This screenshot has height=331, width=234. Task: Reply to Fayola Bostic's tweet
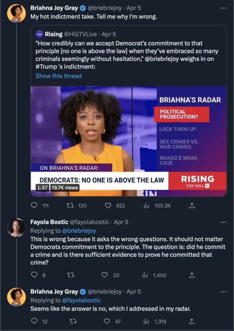34,275
